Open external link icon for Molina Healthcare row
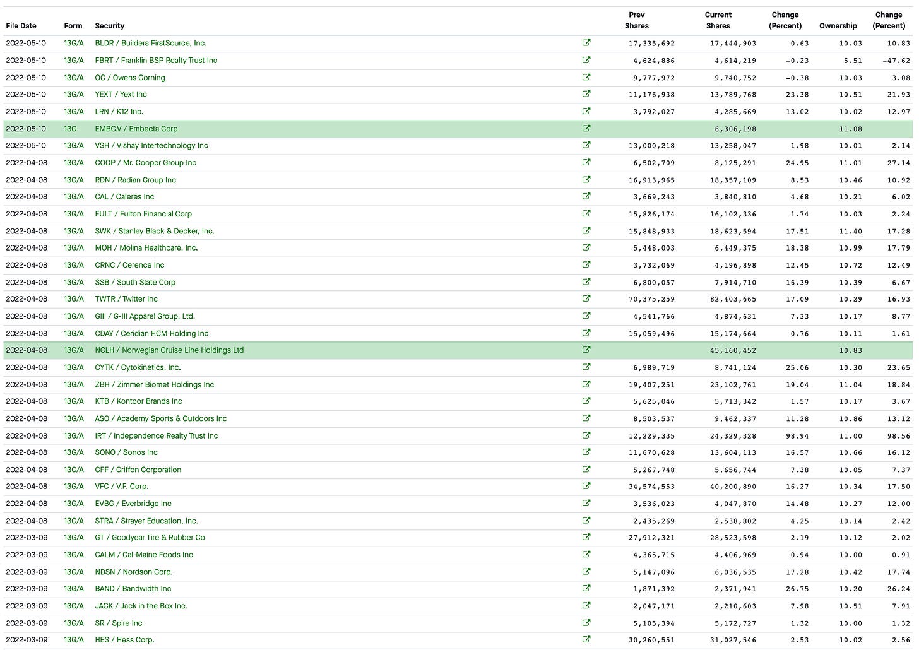919x650 pixels. click(x=586, y=247)
